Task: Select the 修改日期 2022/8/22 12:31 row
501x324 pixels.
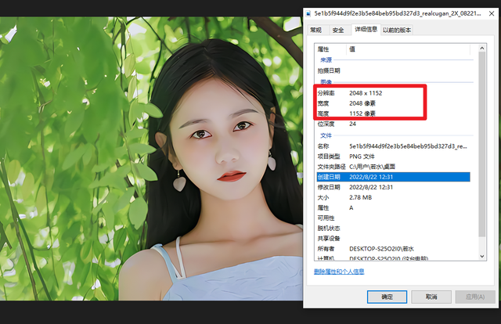Action: click(393, 187)
